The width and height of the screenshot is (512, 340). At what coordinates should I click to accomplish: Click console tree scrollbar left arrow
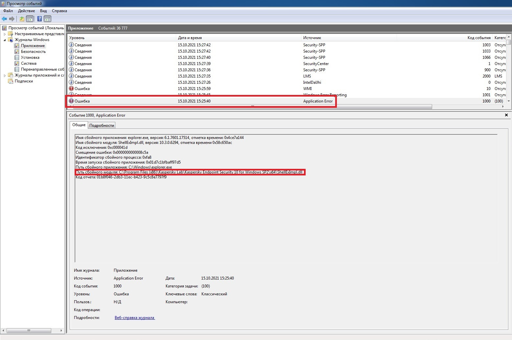coord(3,330)
